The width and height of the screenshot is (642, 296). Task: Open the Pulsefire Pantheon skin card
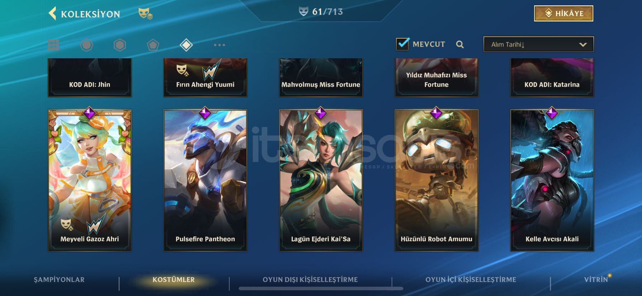pos(205,180)
